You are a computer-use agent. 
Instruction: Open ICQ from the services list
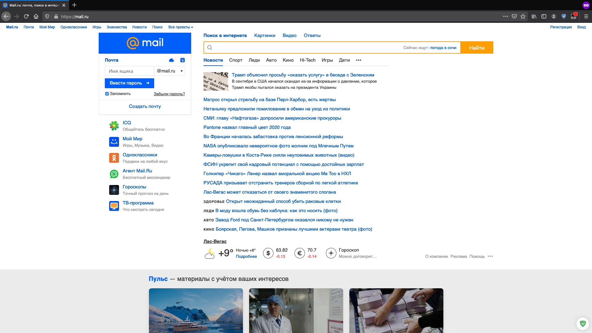click(x=114, y=126)
